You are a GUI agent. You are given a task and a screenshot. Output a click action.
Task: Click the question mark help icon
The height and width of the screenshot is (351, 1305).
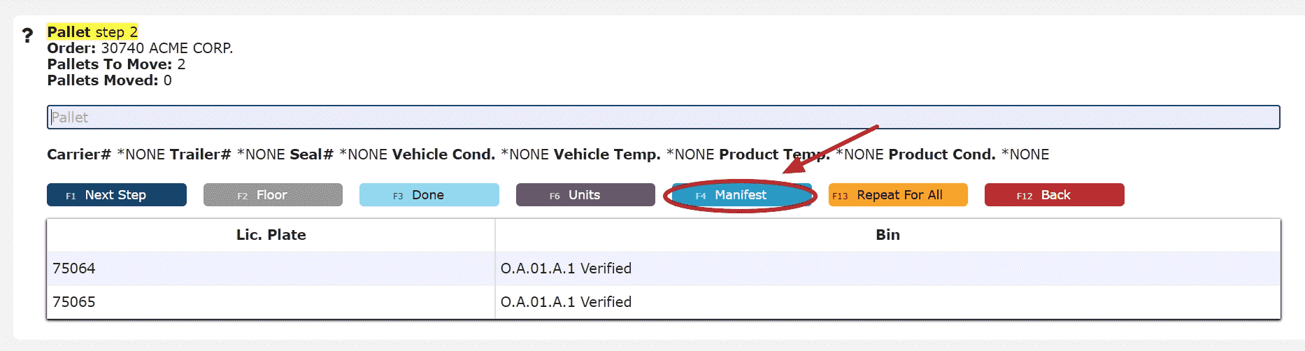[x=27, y=36]
